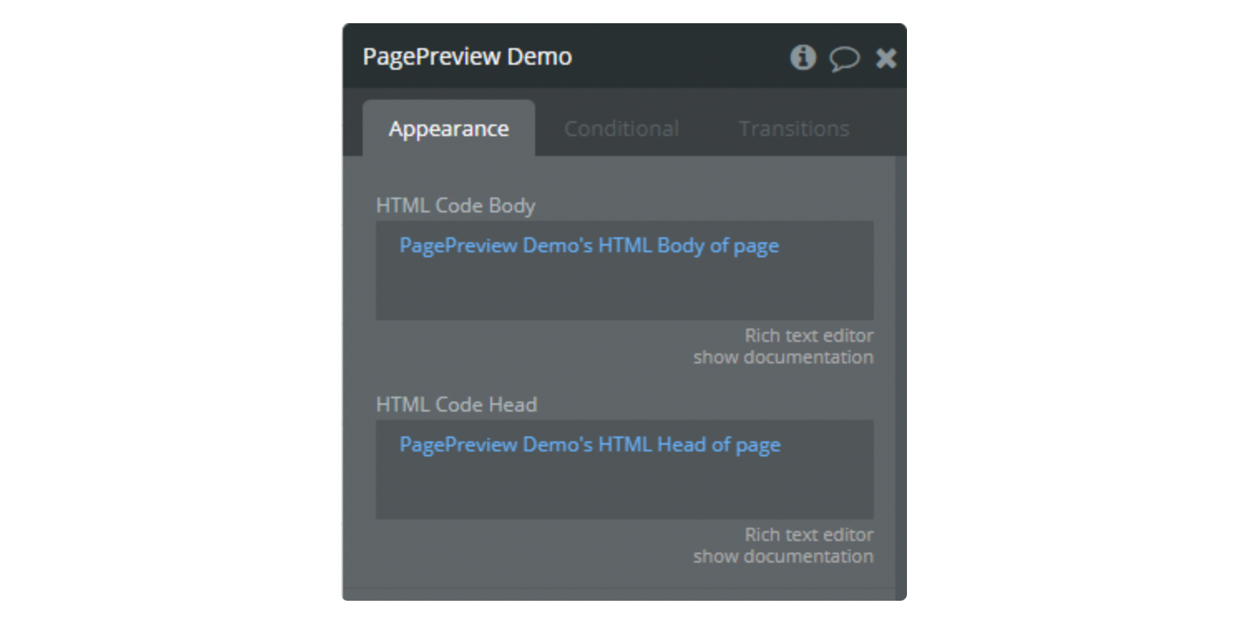Click the "PagePreview Demo" panel title
Image resolution: width=1248 pixels, height=619 pixels.
[467, 57]
